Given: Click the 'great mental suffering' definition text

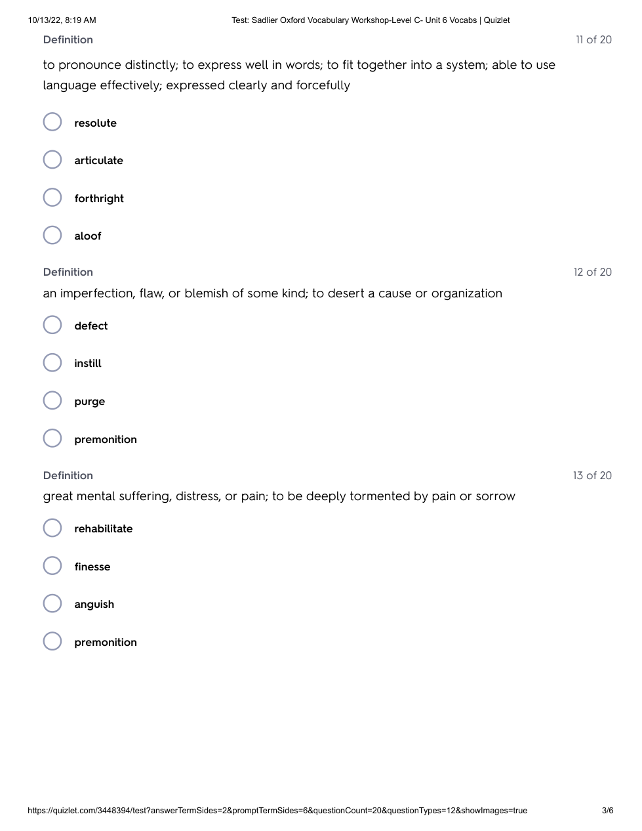Looking at the screenshot, I should point(279,496).
